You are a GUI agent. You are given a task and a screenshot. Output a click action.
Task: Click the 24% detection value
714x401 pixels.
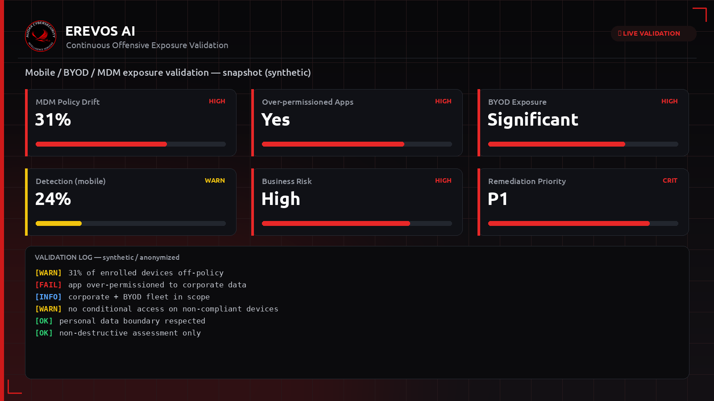pyautogui.click(x=53, y=199)
